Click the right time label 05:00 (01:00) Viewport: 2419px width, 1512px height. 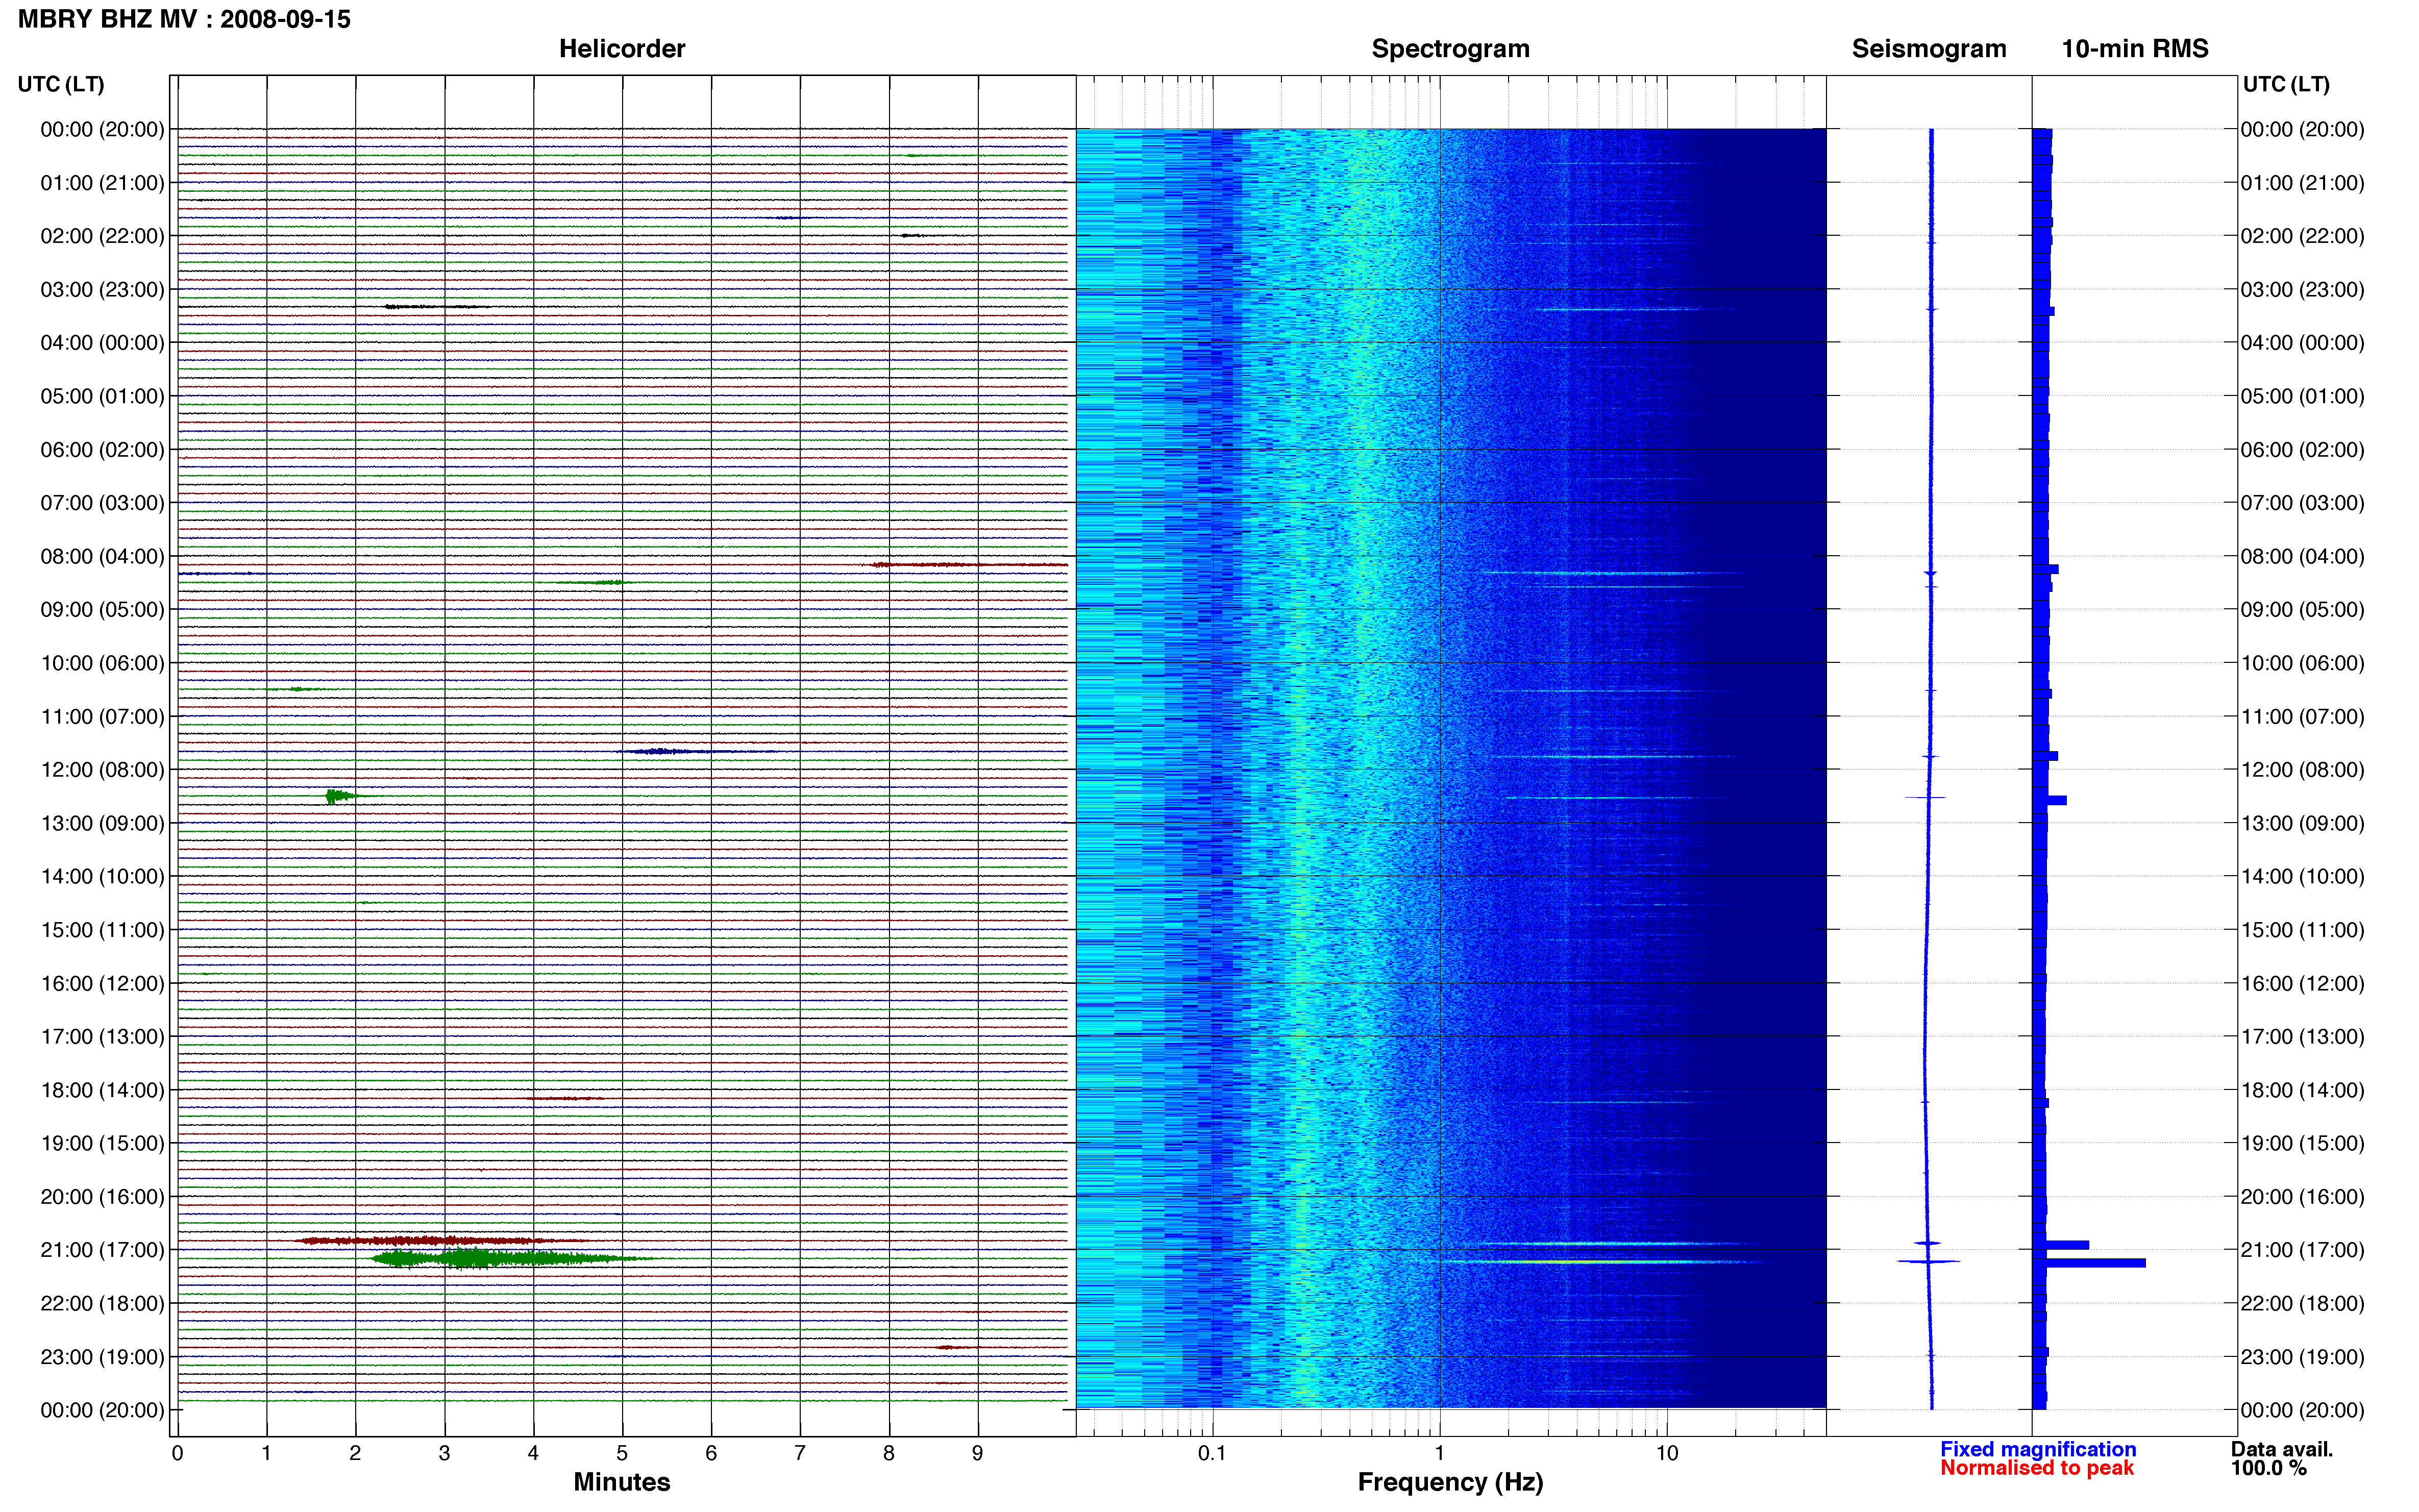pyautogui.click(x=2302, y=396)
